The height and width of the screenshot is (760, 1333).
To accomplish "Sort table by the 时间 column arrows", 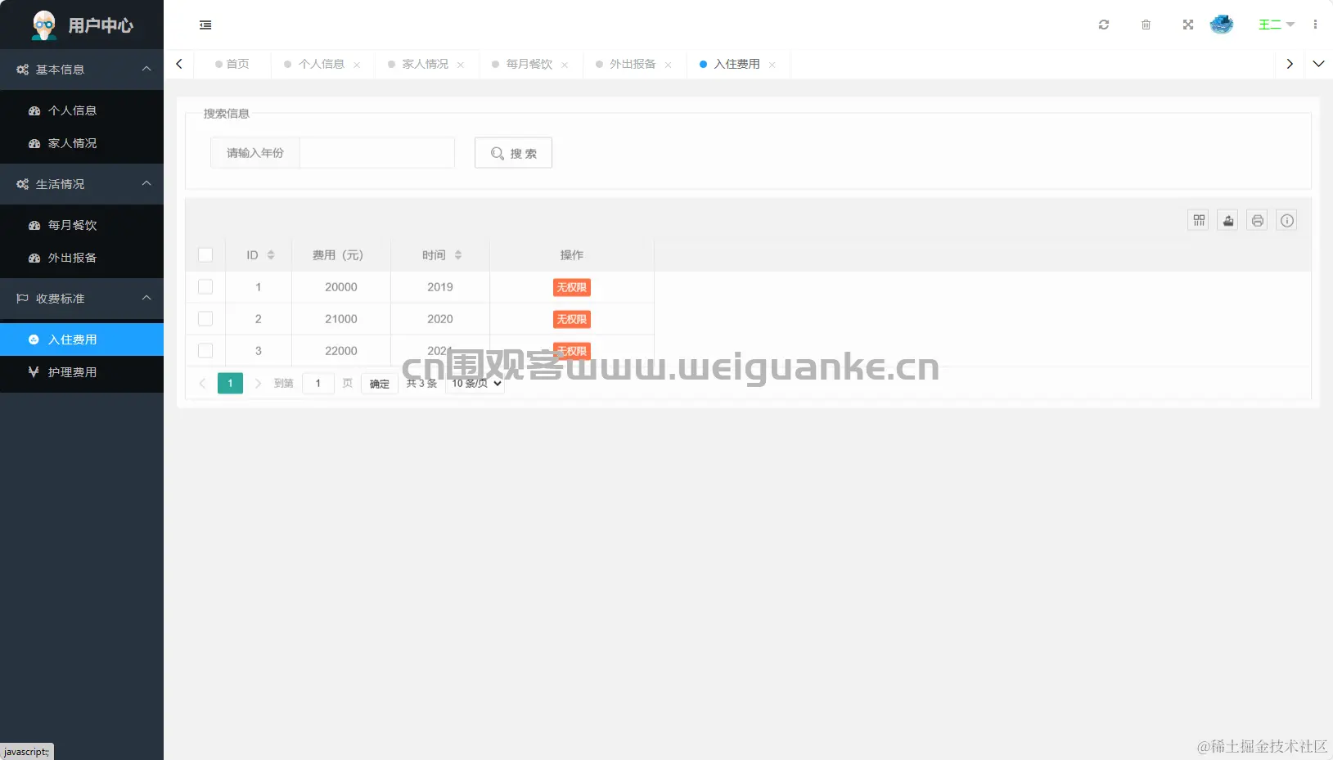I will (458, 255).
